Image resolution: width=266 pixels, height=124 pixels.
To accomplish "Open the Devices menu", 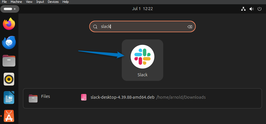I will (x=53, y=2).
